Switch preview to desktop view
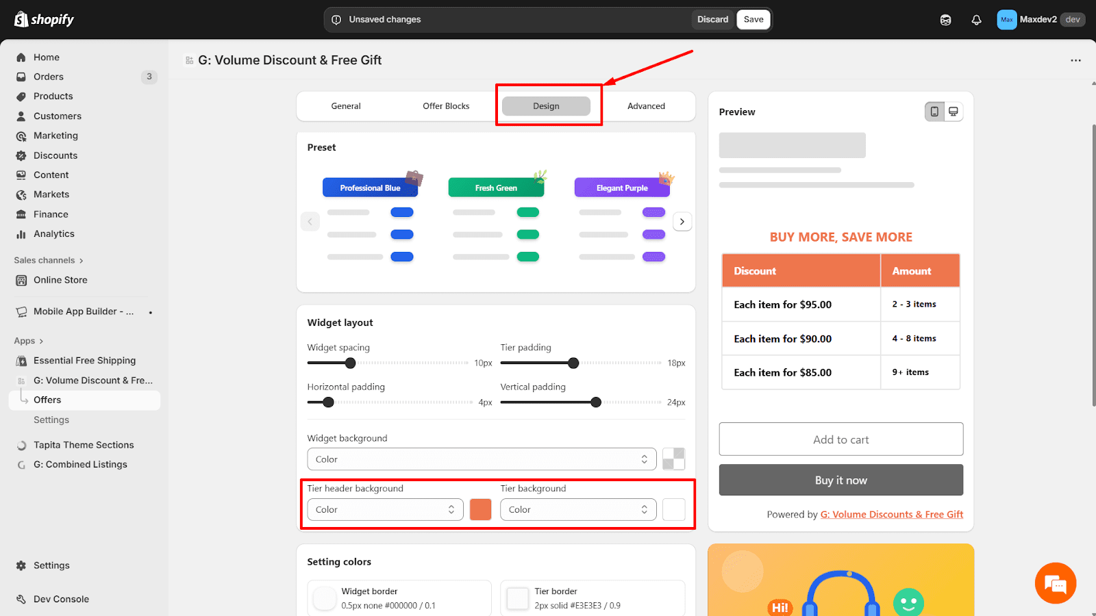Viewport: 1096px width, 616px height. pos(954,111)
